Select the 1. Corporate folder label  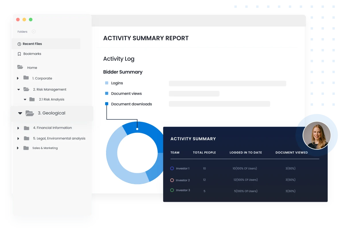[x=42, y=78]
